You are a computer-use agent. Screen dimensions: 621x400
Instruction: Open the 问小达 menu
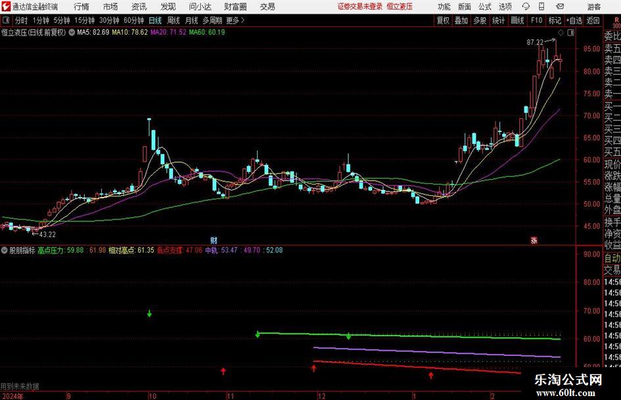pyautogui.click(x=200, y=7)
